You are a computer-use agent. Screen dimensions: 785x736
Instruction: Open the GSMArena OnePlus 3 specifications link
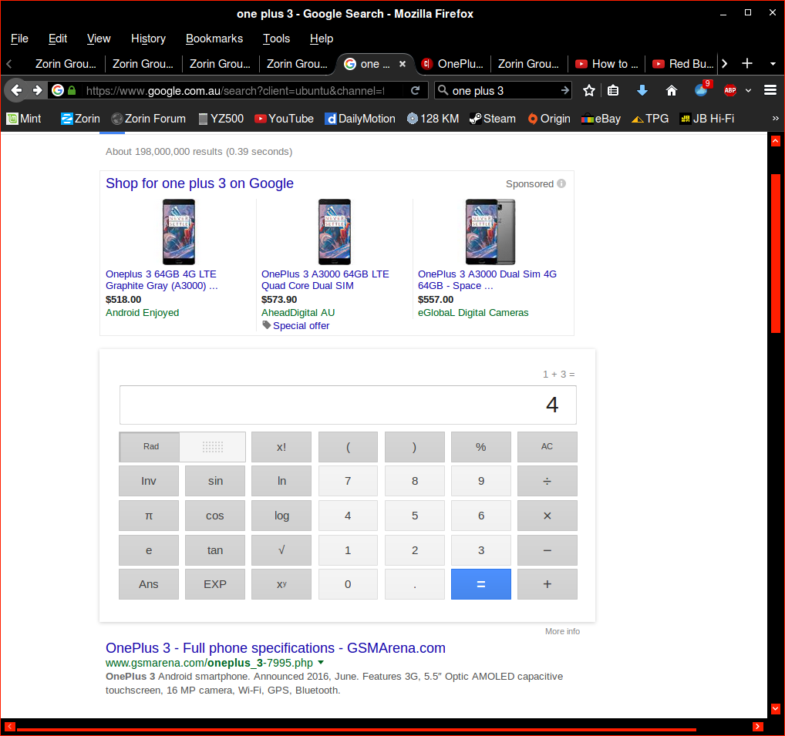[275, 648]
